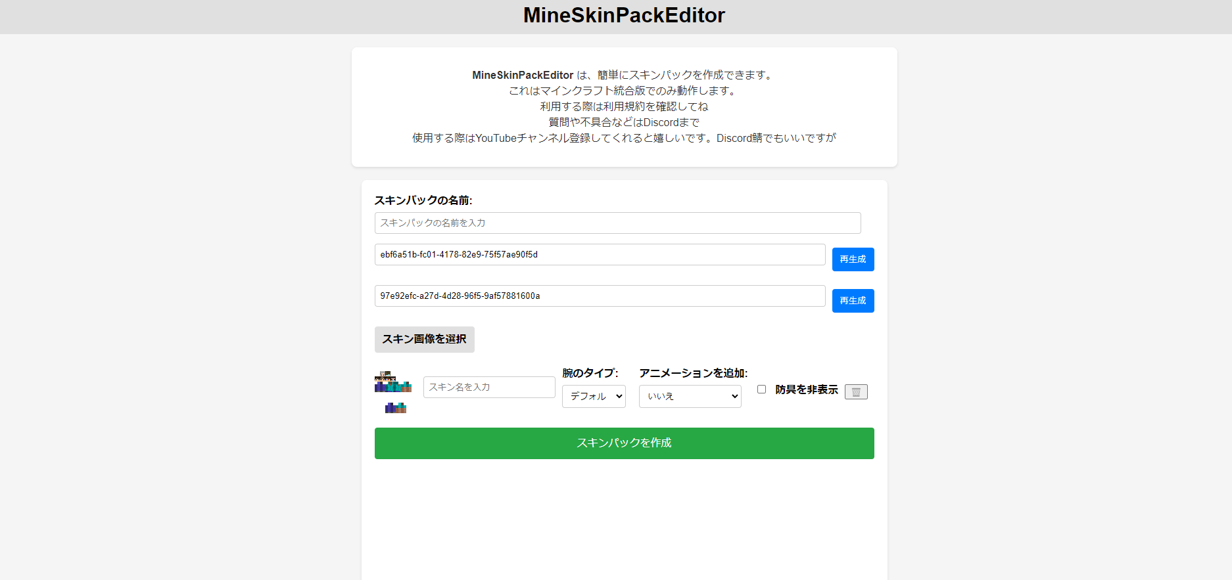1232x580 pixels.
Task: Click the line about YouTubeチャンネル登録
Action: (624, 138)
